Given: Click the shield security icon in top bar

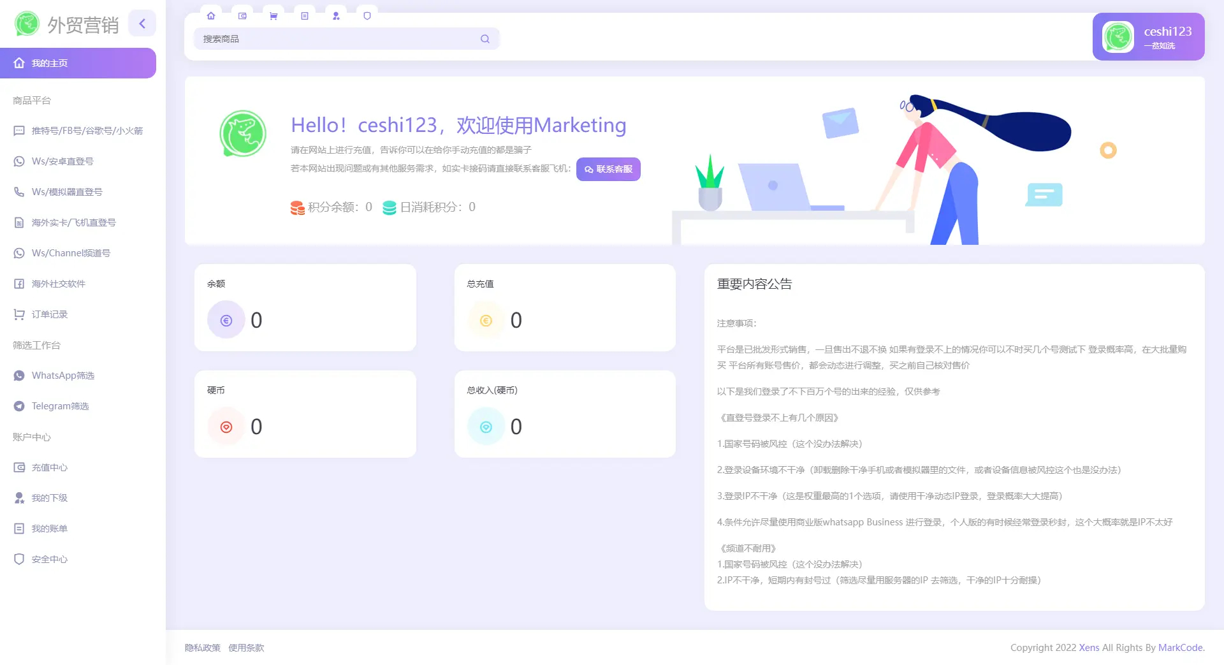Looking at the screenshot, I should pos(367,16).
